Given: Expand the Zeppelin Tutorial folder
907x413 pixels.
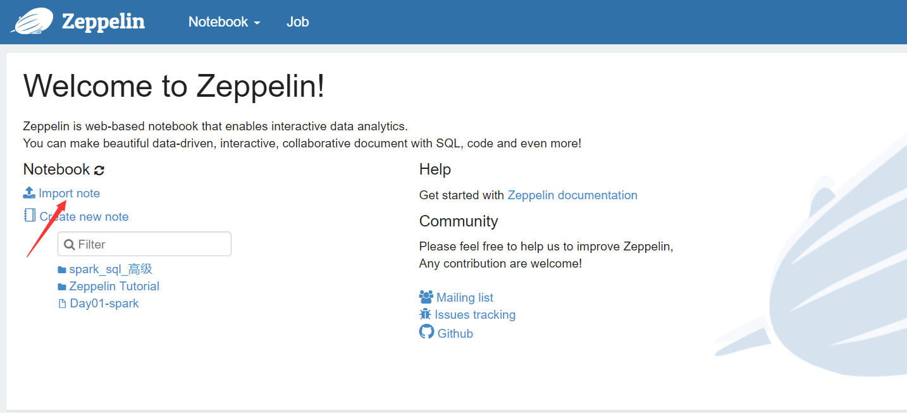Looking at the screenshot, I should 114,287.
